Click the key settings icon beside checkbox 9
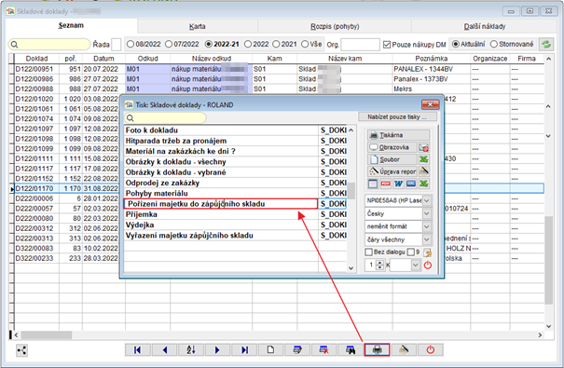 pyautogui.click(x=427, y=252)
